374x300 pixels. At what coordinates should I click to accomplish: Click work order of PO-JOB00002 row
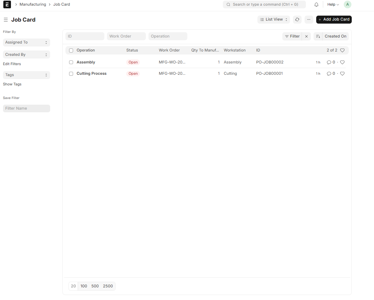(x=172, y=62)
